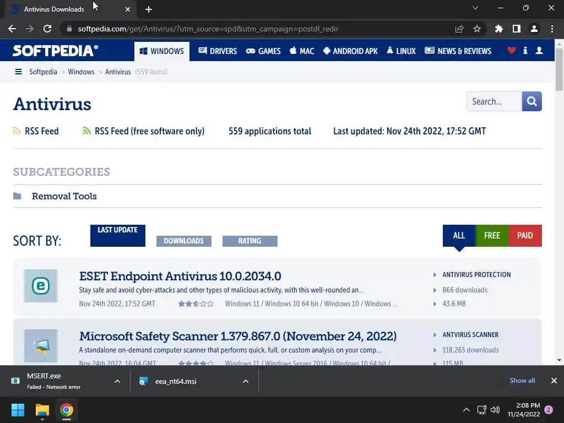564x423 pixels.
Task: Open a new tab with the plus button
Action: tap(149, 9)
